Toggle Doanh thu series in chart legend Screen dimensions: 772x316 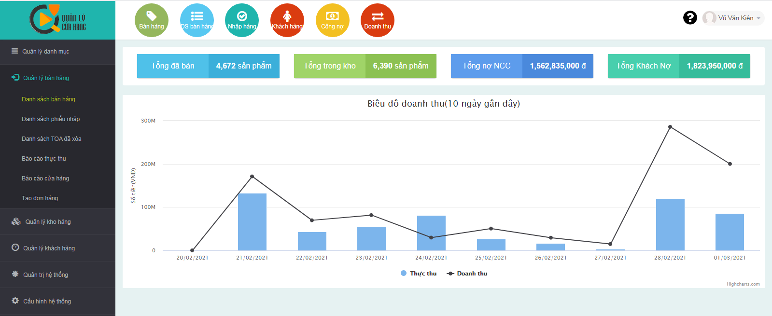(467, 274)
